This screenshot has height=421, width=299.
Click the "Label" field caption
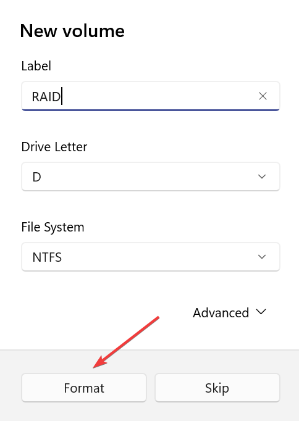click(x=36, y=66)
